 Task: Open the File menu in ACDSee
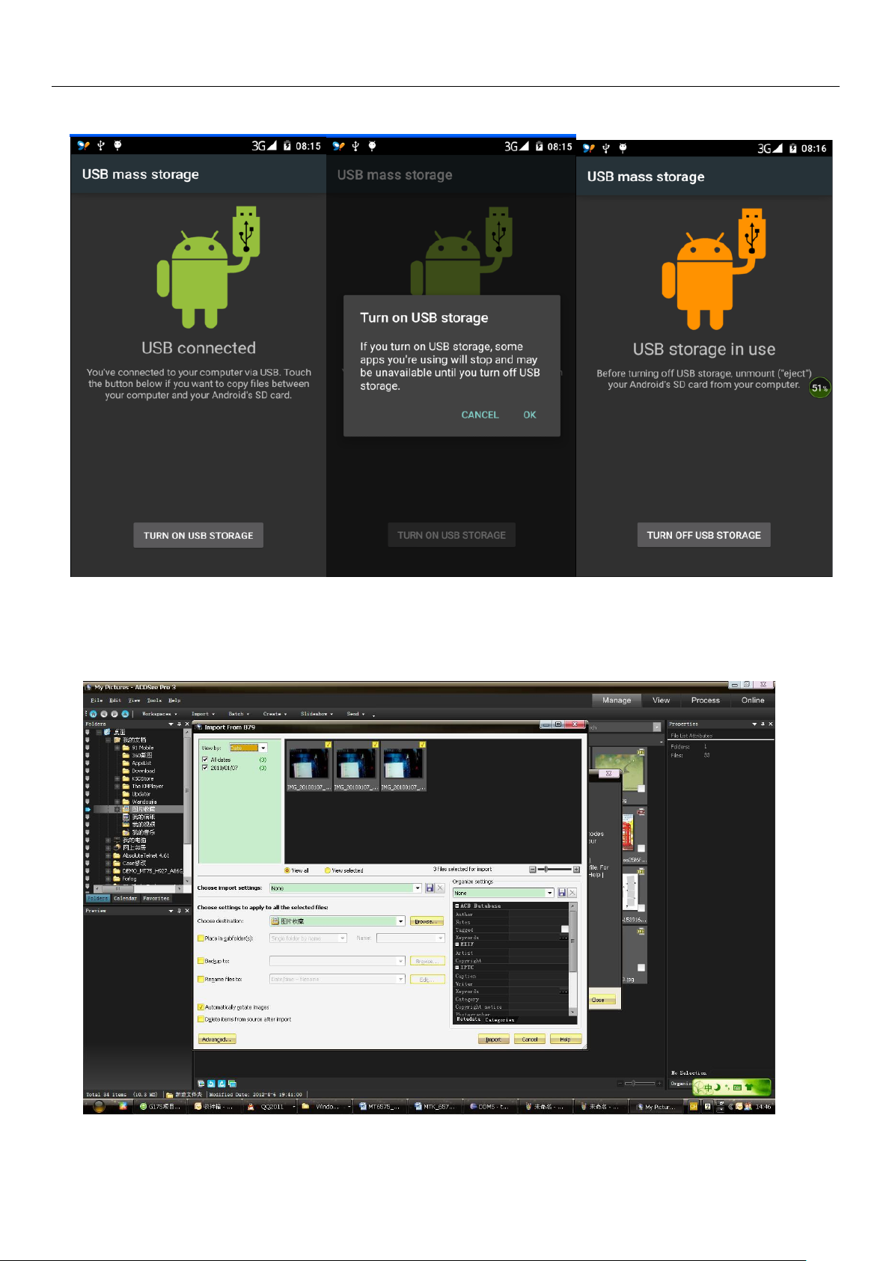(97, 700)
